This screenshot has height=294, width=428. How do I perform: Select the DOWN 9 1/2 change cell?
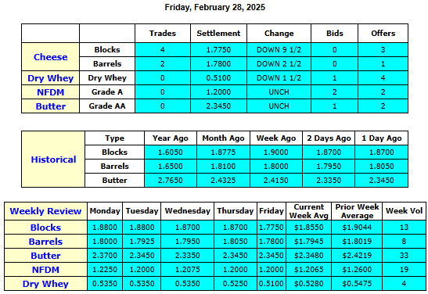tap(279, 50)
